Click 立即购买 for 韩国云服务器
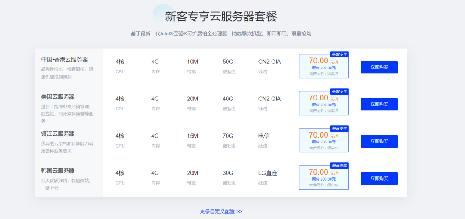 coord(379,178)
